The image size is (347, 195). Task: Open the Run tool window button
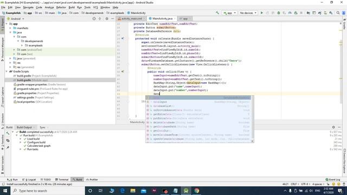[12, 179]
